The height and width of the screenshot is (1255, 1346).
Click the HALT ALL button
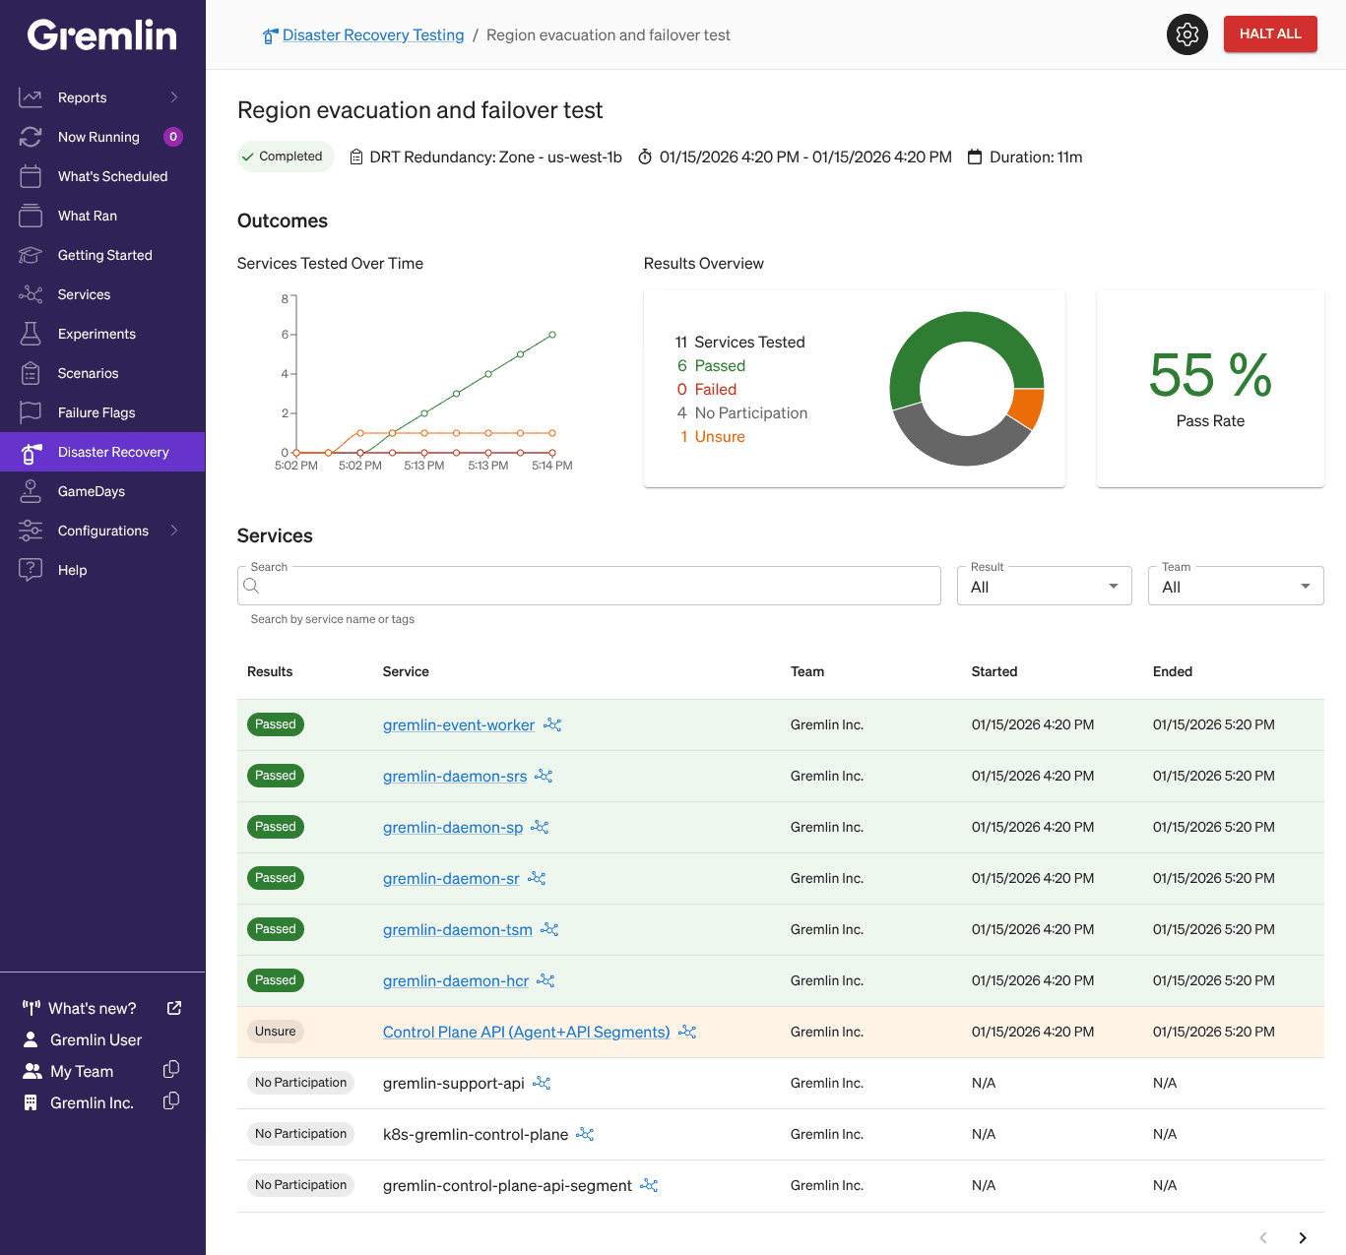click(1270, 33)
